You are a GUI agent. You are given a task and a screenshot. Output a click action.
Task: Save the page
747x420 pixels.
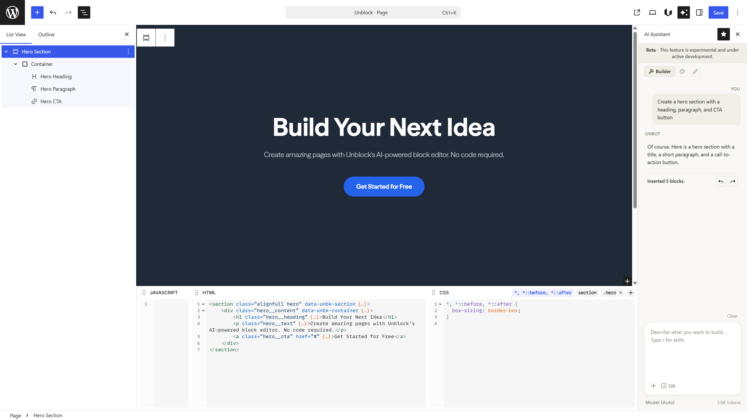click(718, 12)
